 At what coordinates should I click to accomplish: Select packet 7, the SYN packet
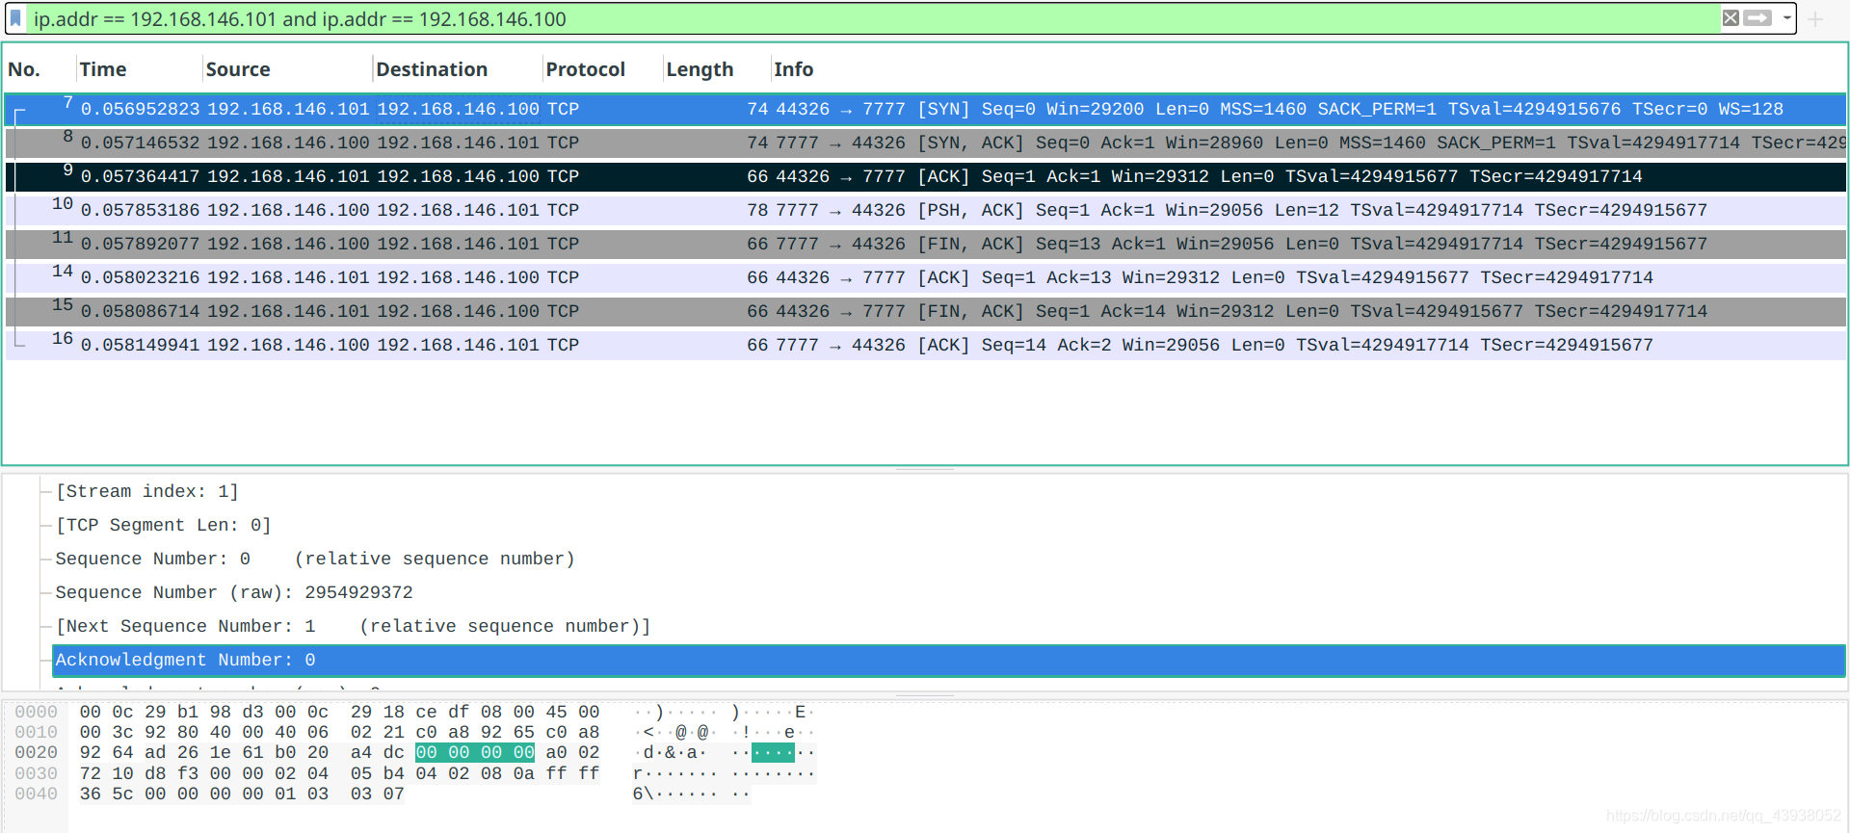point(925,109)
